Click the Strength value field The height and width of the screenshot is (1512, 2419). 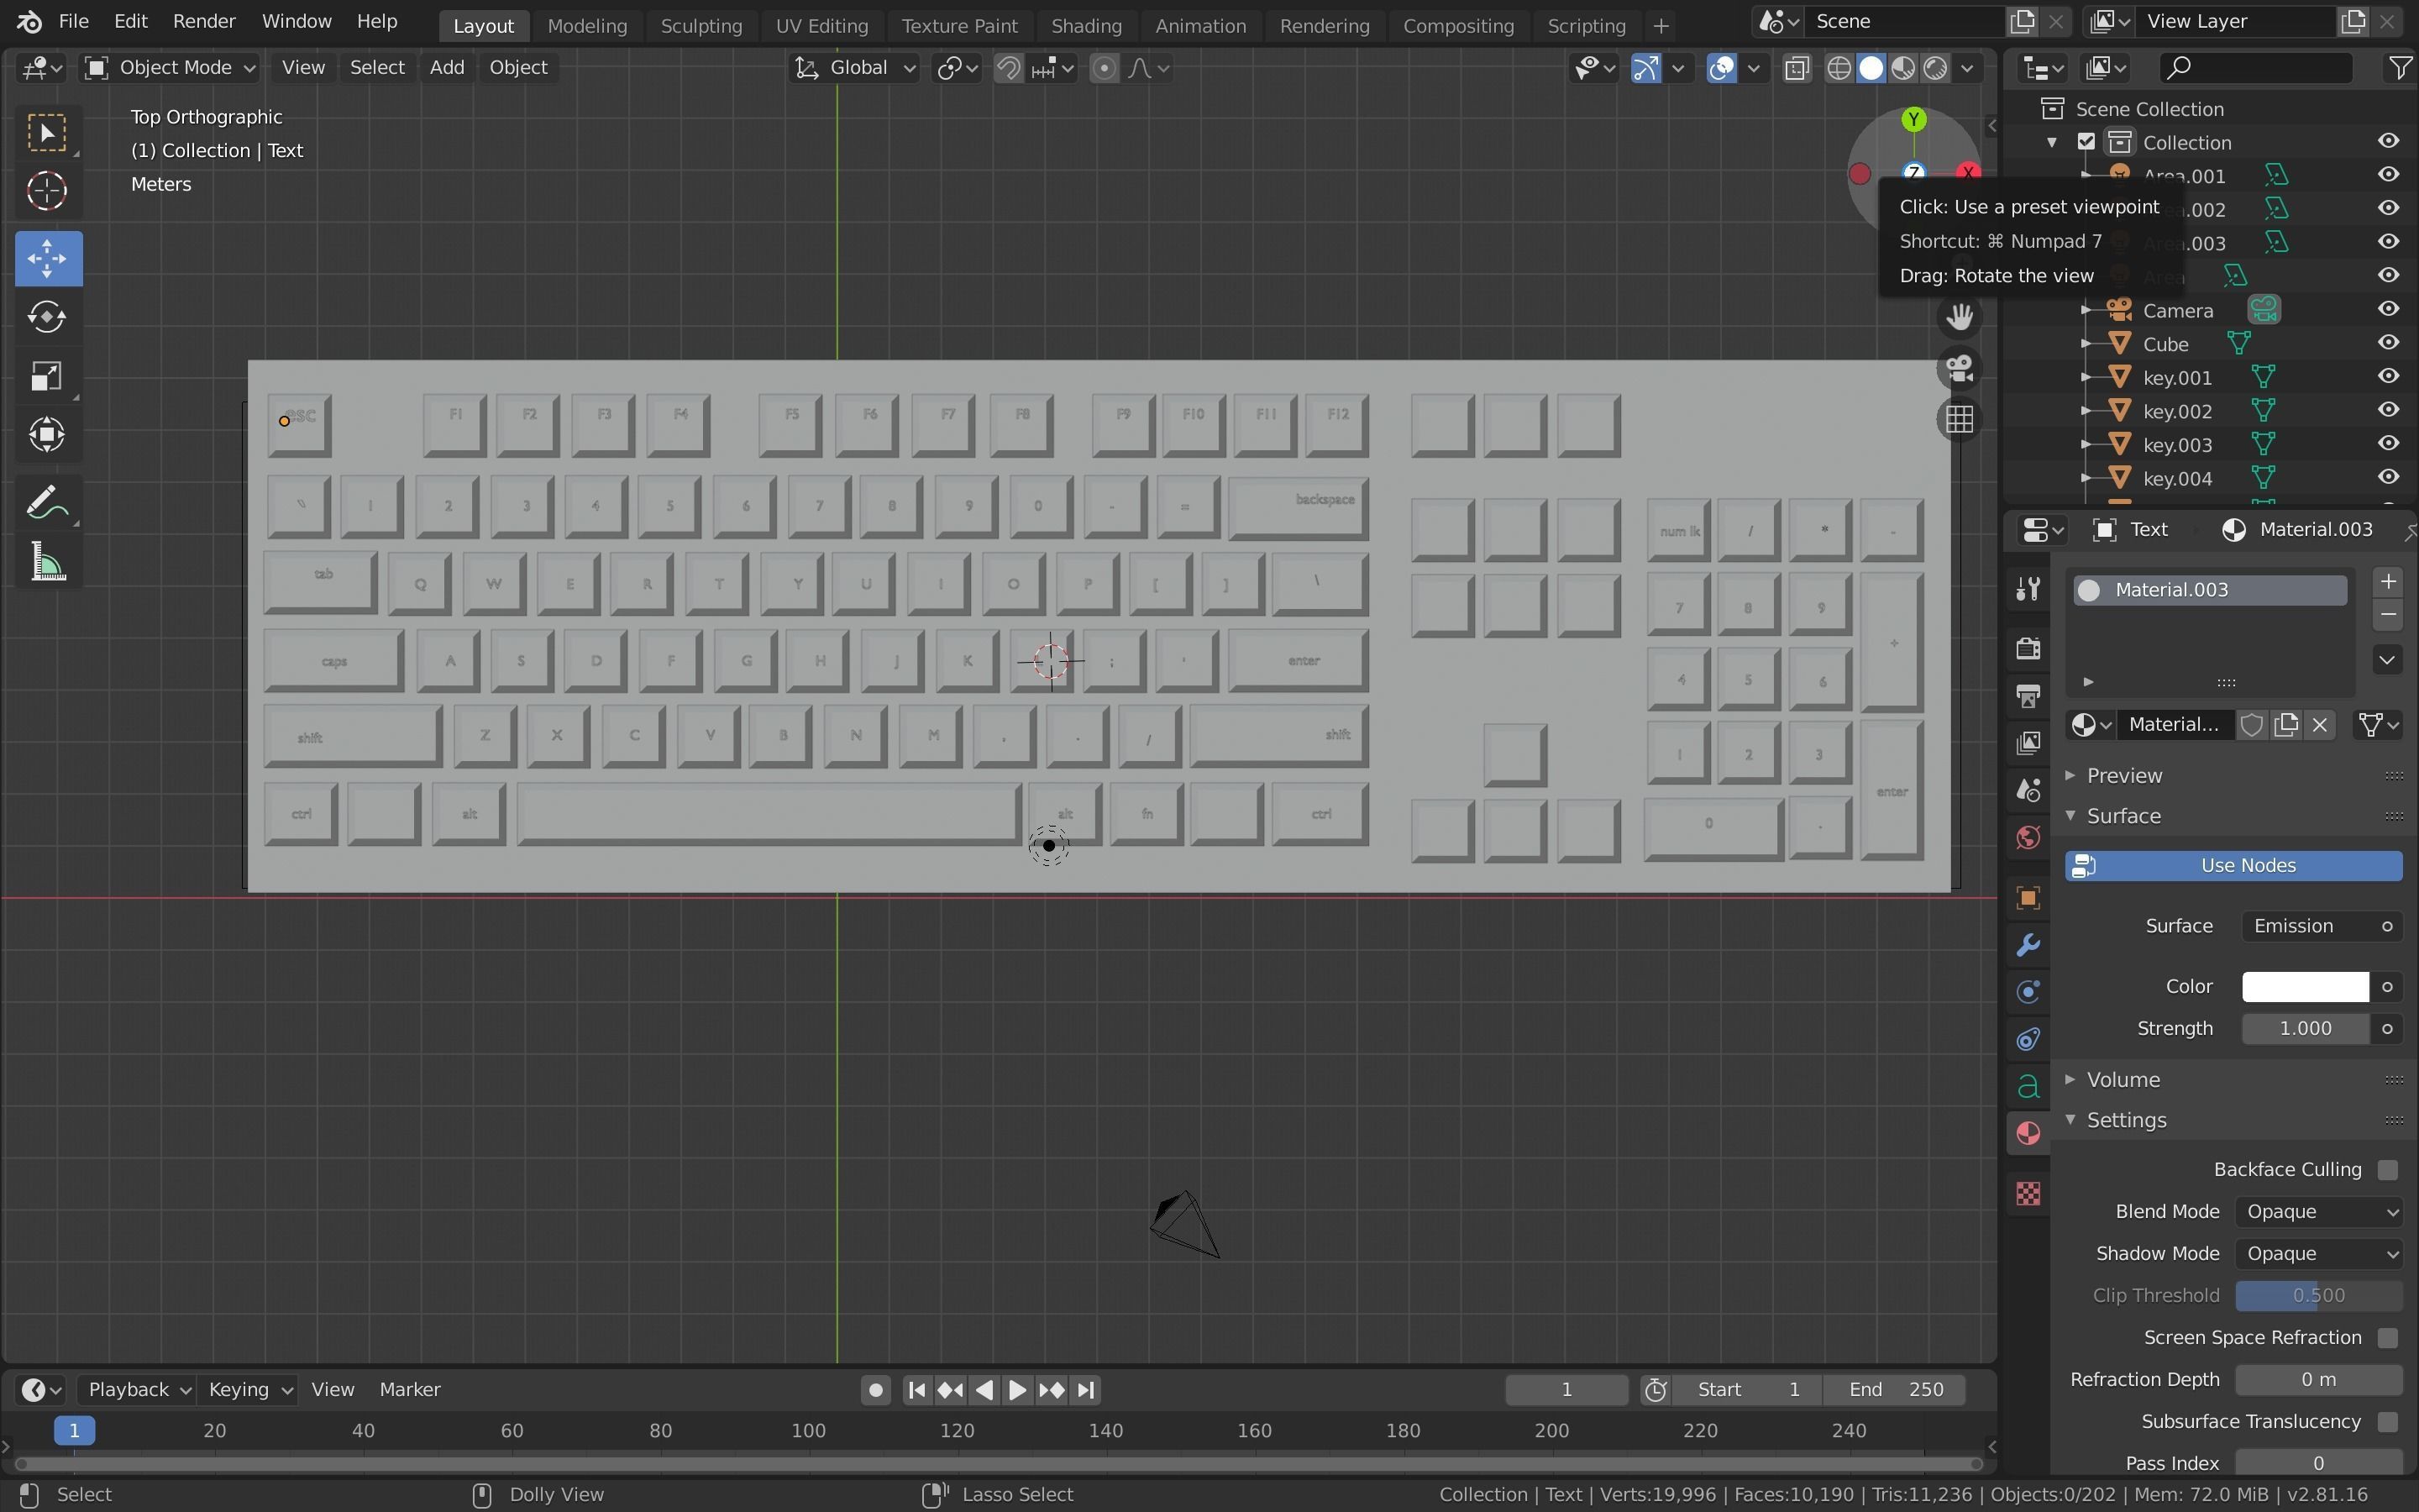[x=2305, y=1029]
